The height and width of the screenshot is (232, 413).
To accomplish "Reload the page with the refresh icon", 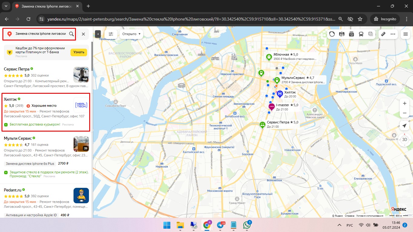I will [x=28, y=19].
